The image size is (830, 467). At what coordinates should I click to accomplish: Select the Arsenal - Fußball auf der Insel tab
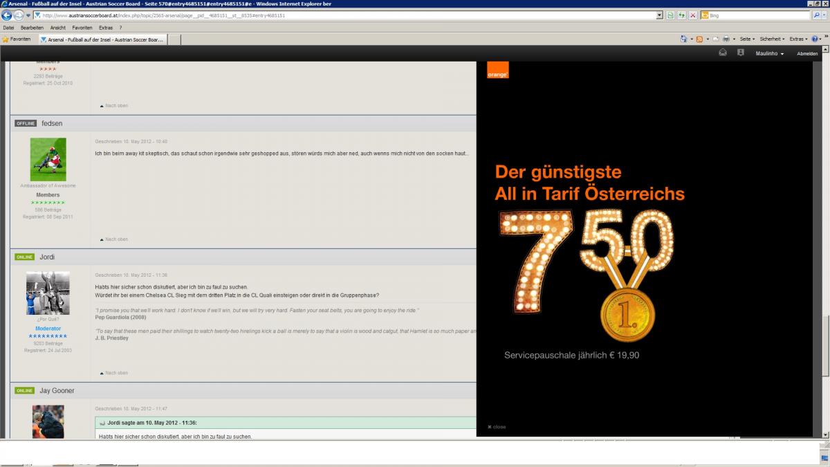[102, 39]
